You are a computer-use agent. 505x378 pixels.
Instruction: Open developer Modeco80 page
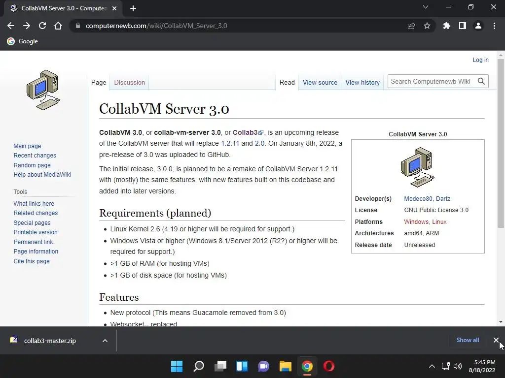418,199
